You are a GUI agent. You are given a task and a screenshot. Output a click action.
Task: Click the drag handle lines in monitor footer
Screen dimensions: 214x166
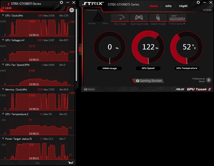[x=37, y=163]
